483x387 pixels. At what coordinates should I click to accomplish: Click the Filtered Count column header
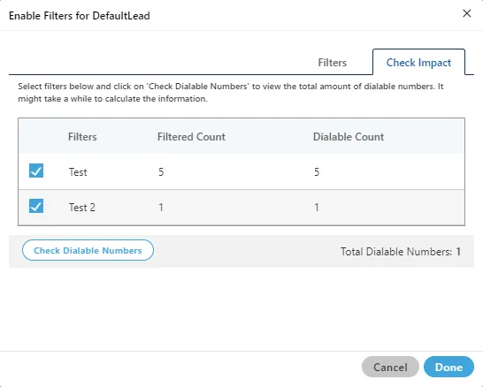pos(191,137)
